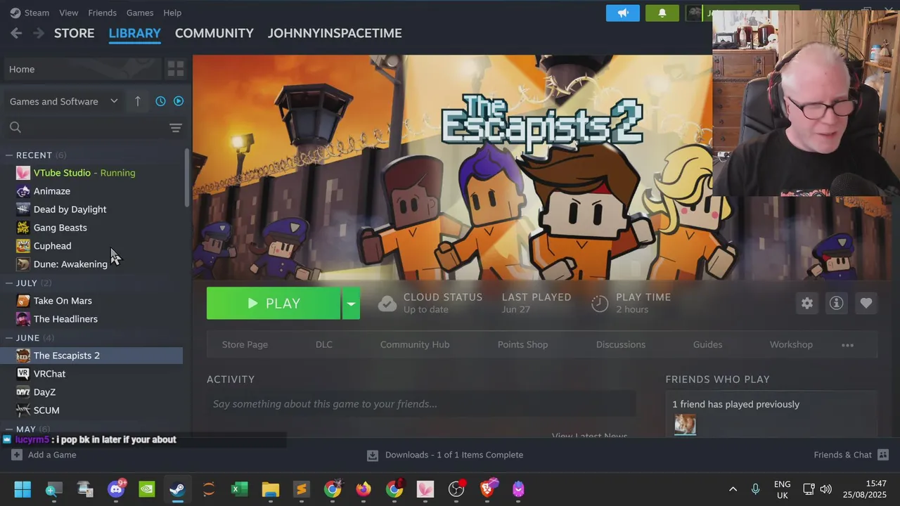Screen dimensions: 900x506
Task: Open the Discussions tab
Action: [x=621, y=344]
